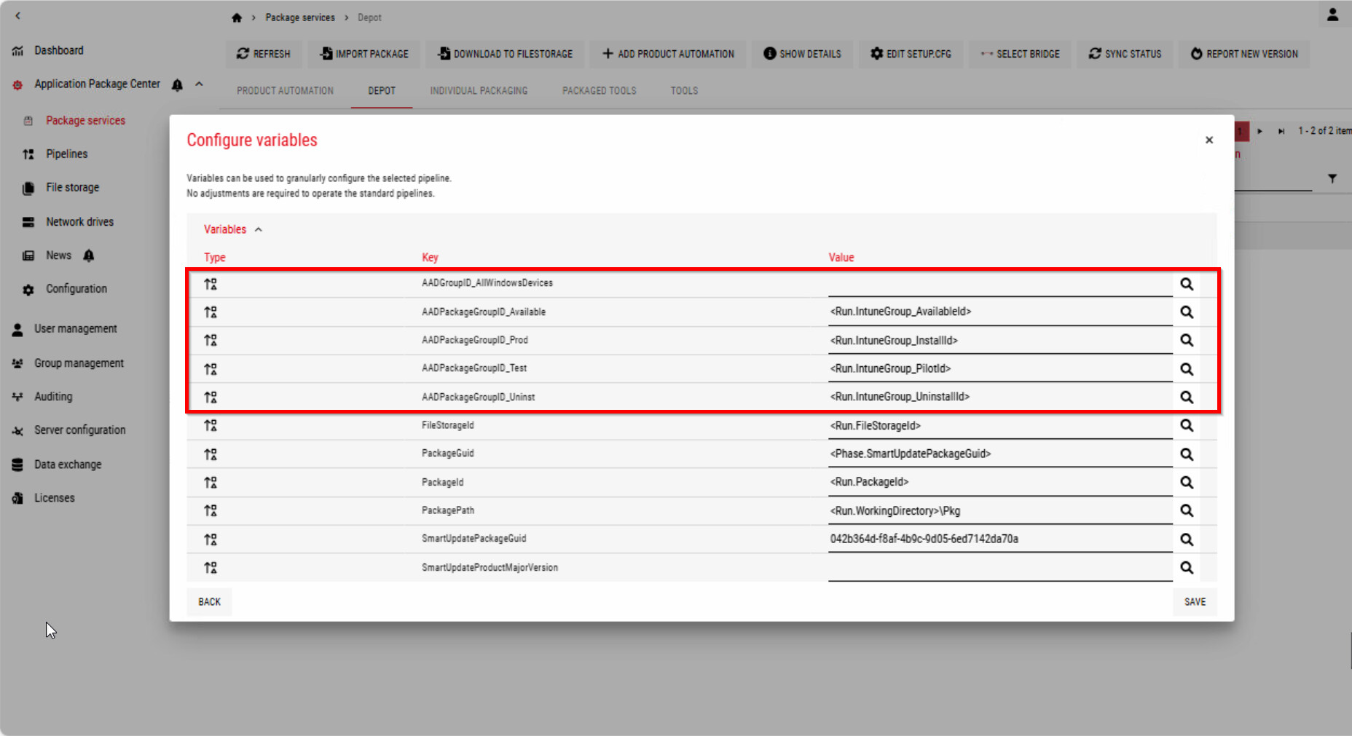Screen dimensions: 1352x736
Task: Open Pipelines in the sidebar
Action: [66, 154]
